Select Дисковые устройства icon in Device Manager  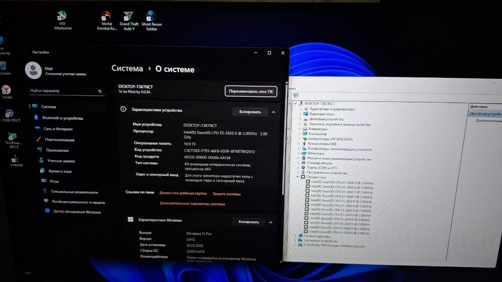tap(305, 119)
